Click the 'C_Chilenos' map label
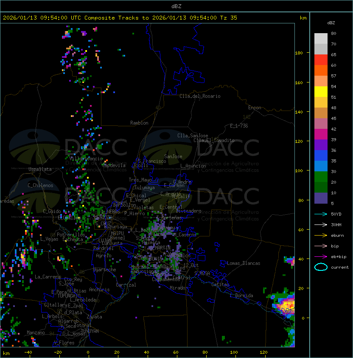Screen dimensions: 353x358 pos(40,185)
